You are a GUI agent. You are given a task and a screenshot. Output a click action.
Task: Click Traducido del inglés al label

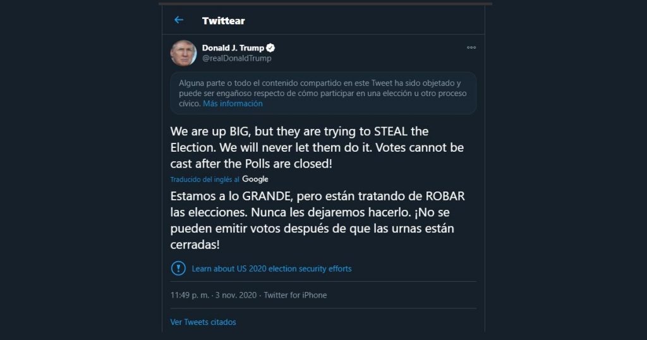tap(204, 179)
